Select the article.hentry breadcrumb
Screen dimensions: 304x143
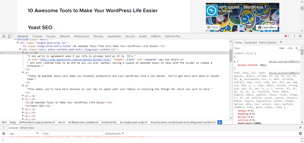tap(109, 122)
